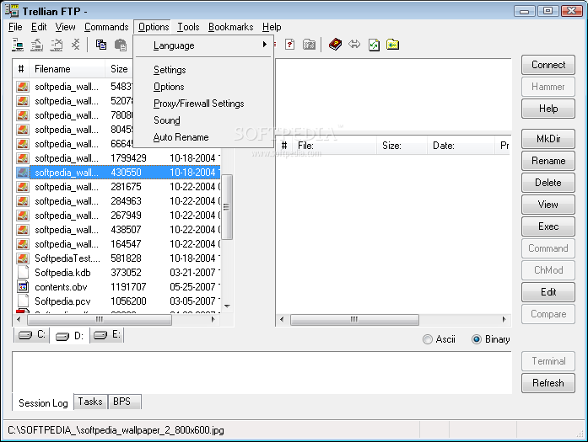Choose Options entry in the Options menu
The height and width of the screenshot is (442, 588).
tap(202, 87)
